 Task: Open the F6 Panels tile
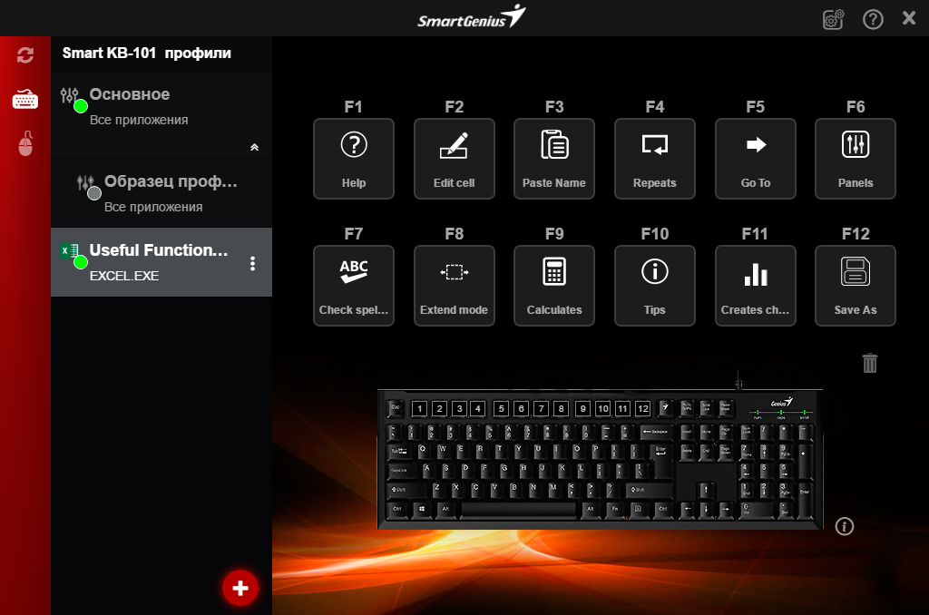click(x=856, y=159)
